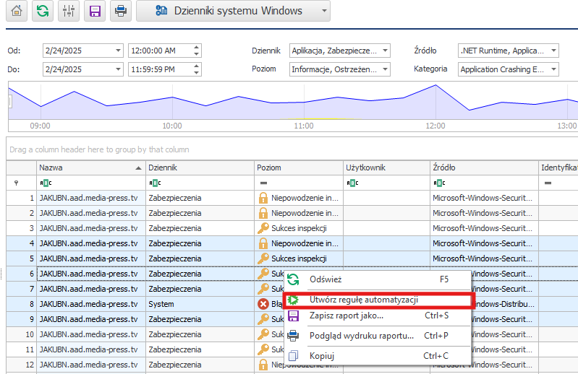Choose Kopiuj from the context menu
This screenshot has width=578, height=374.
point(378,356)
